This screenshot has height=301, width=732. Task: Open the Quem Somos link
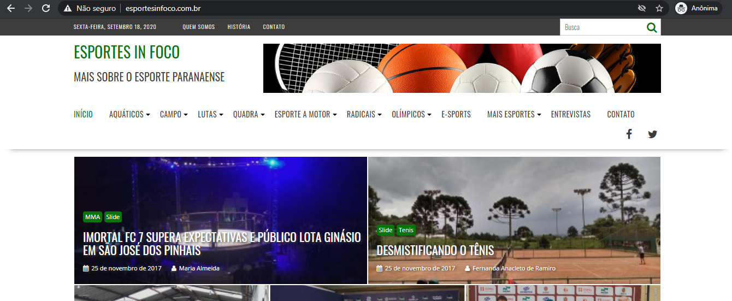click(199, 27)
